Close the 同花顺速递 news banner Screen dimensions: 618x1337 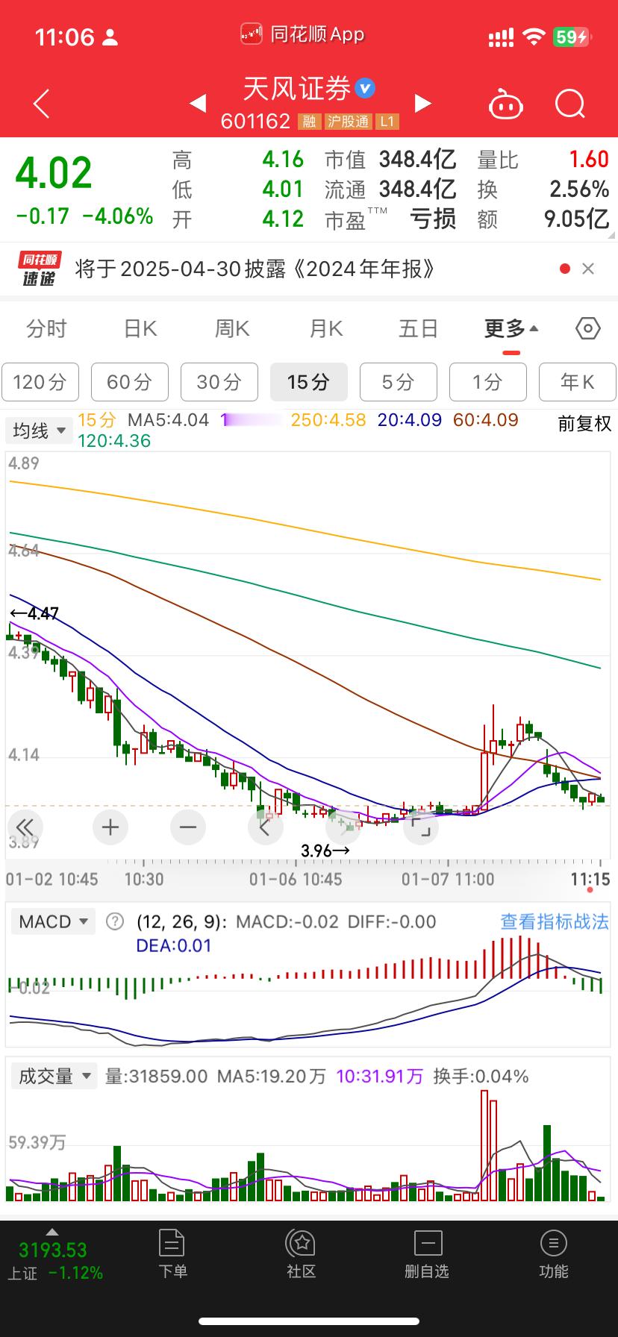tap(588, 269)
